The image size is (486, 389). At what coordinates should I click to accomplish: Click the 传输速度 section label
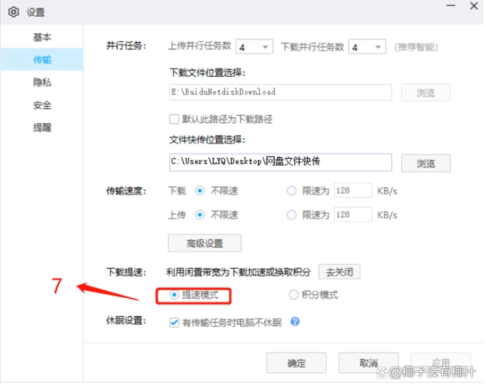pyautogui.click(x=126, y=191)
